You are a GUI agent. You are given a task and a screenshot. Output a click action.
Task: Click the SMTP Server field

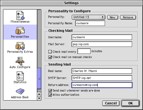(102, 78)
